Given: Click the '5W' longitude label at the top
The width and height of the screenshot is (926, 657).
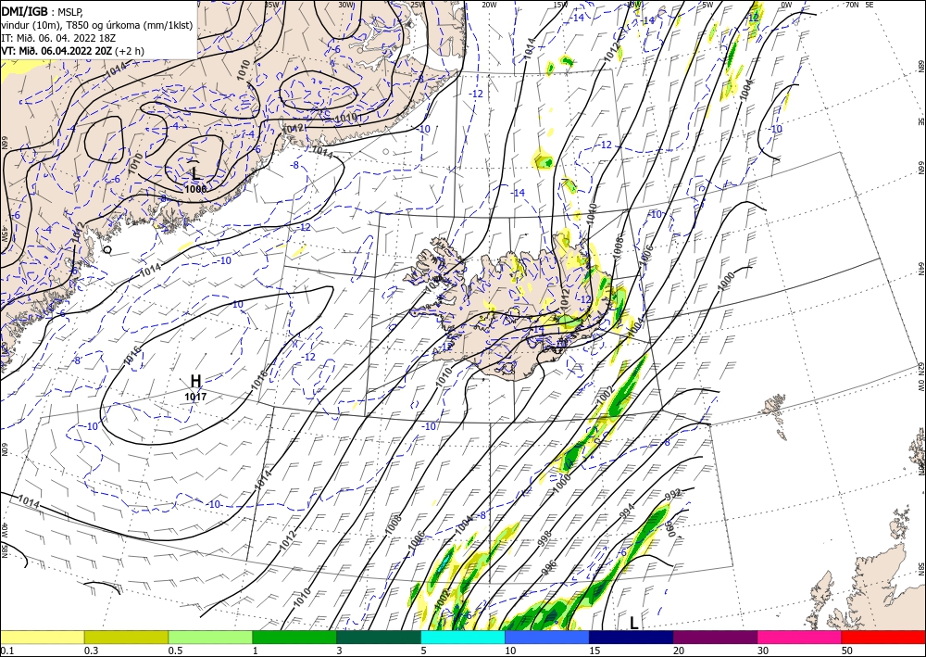Looking at the screenshot, I should click(707, 5).
